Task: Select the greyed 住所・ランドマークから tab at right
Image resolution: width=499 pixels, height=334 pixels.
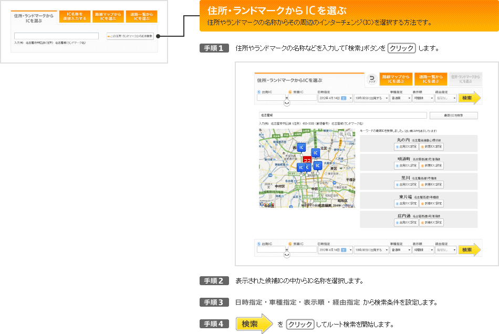Action: [x=465, y=79]
